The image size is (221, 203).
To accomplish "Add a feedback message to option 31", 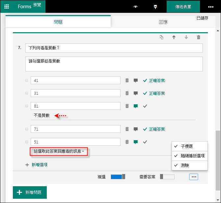I will coord(136,93).
